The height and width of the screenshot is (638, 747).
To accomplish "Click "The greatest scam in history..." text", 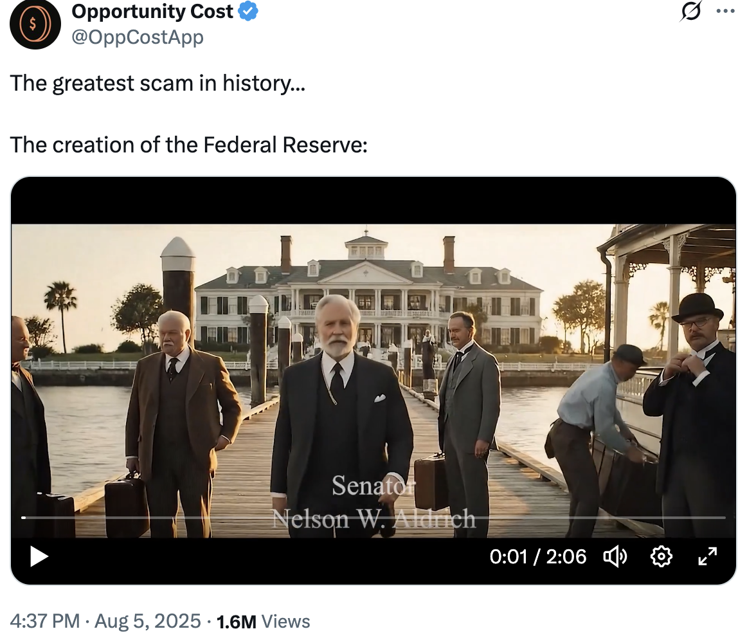I will [157, 84].
